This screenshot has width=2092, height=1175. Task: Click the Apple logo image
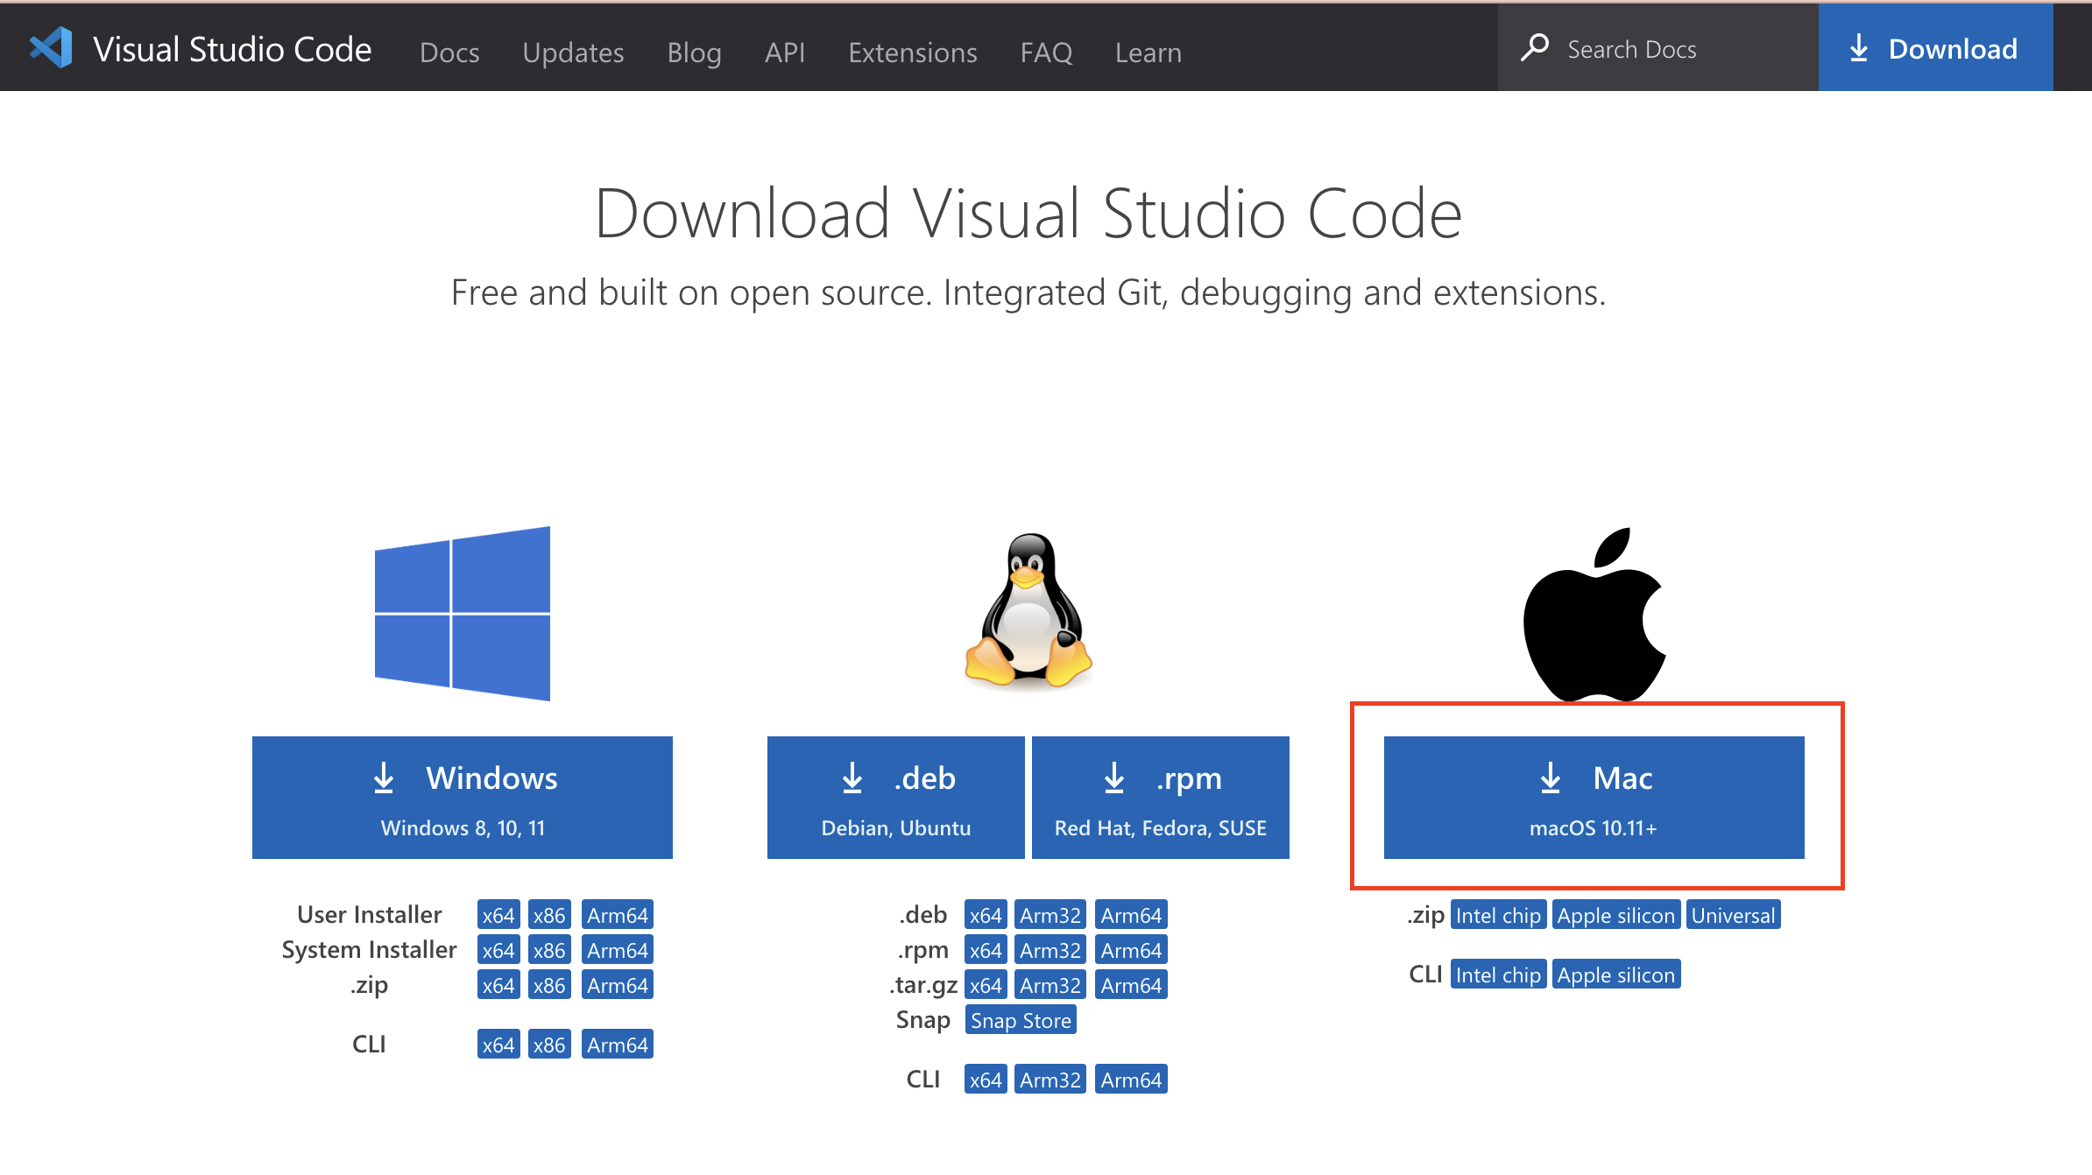pyautogui.click(x=1594, y=616)
